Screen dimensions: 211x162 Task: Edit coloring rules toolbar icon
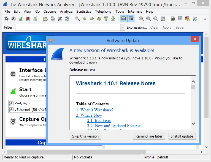188,19
